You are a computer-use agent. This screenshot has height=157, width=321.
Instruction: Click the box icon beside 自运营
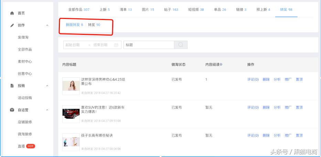pos(12,110)
